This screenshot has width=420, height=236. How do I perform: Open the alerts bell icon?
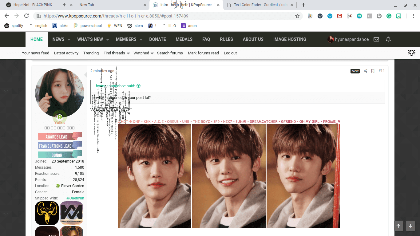click(388, 39)
